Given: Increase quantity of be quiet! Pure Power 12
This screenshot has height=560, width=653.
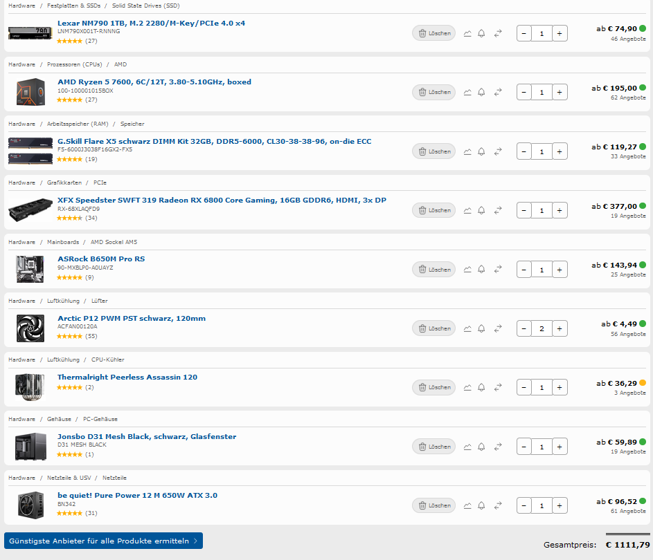Looking at the screenshot, I should [x=560, y=506].
